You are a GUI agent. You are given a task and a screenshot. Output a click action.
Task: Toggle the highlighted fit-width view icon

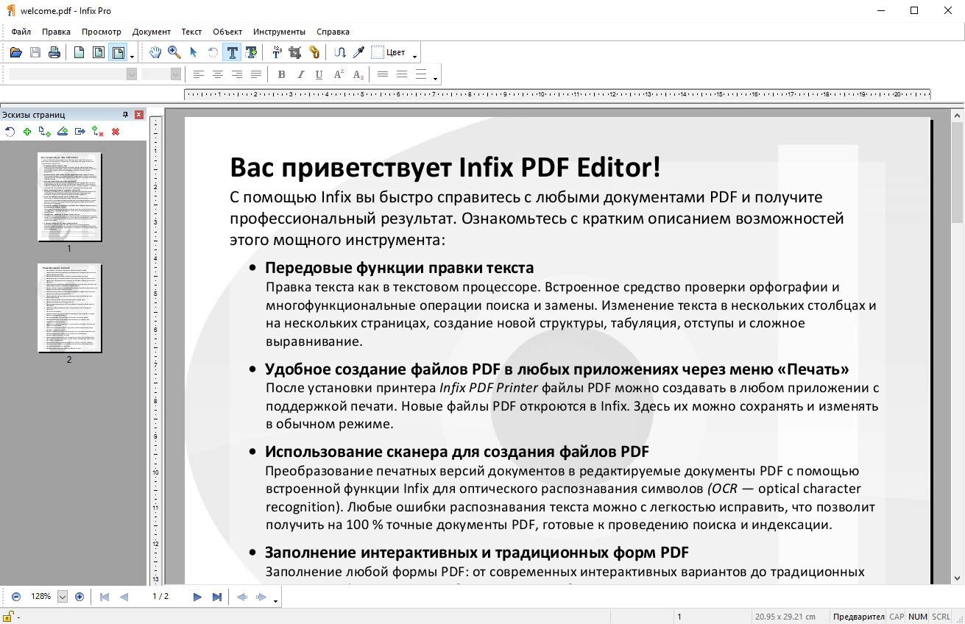[x=117, y=52]
